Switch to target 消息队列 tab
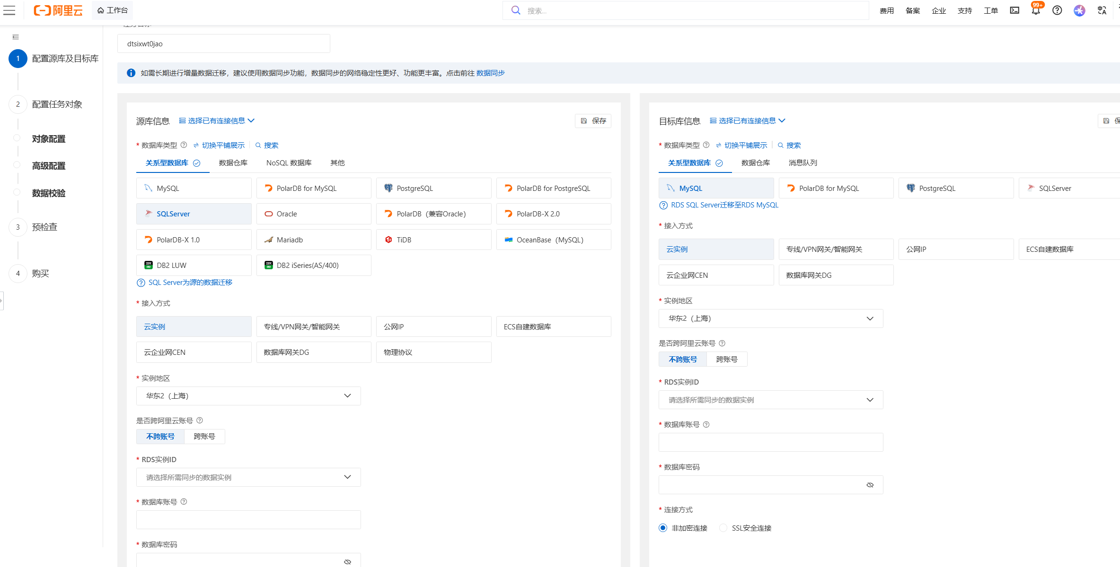 pyautogui.click(x=803, y=163)
